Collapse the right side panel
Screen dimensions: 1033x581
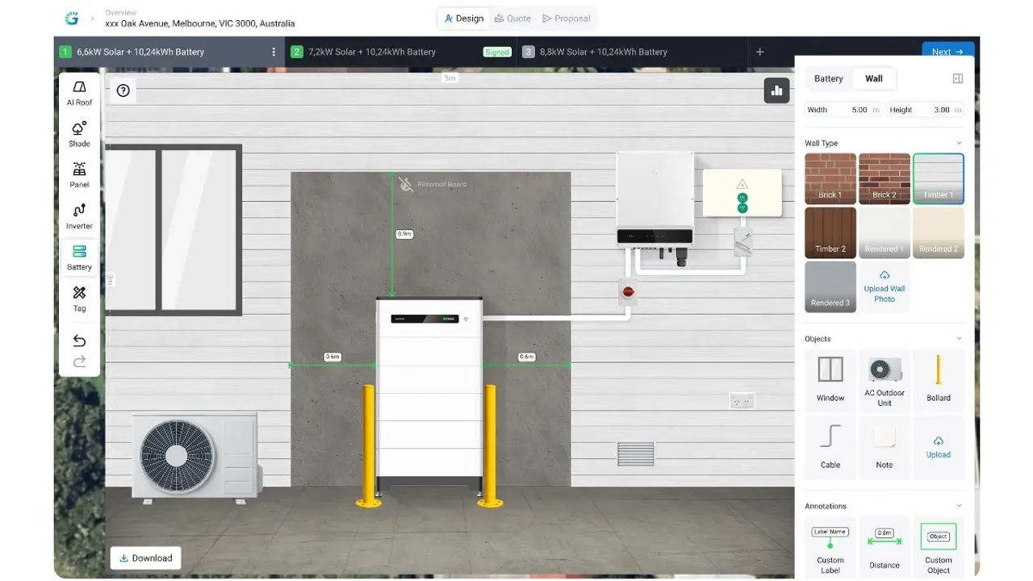coord(958,78)
